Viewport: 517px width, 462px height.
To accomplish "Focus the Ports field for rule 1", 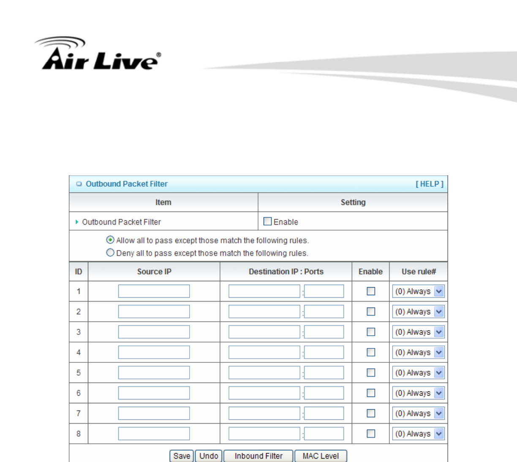I will click(324, 291).
